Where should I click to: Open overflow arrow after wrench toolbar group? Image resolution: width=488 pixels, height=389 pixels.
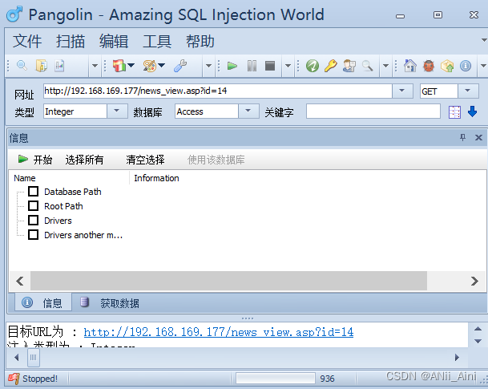tap(208, 66)
